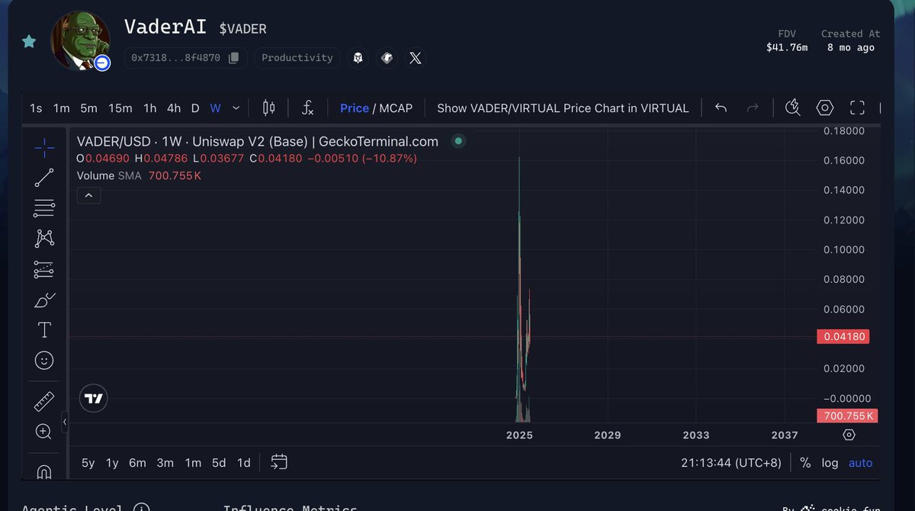
Task: Toggle log scale mode
Action: (830, 463)
